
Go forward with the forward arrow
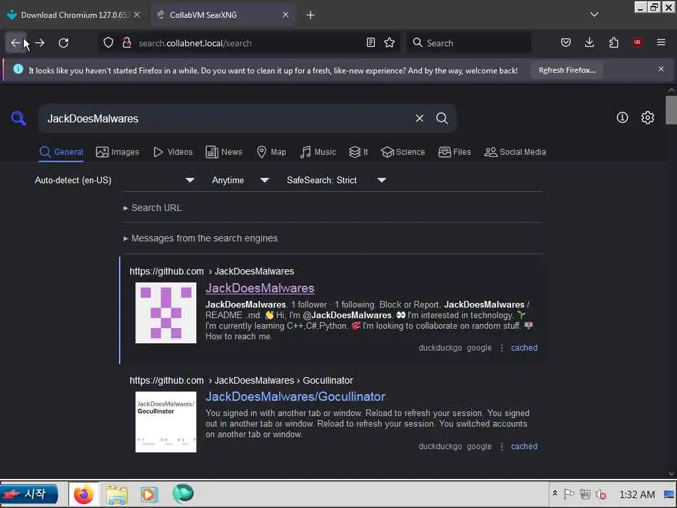(40, 43)
